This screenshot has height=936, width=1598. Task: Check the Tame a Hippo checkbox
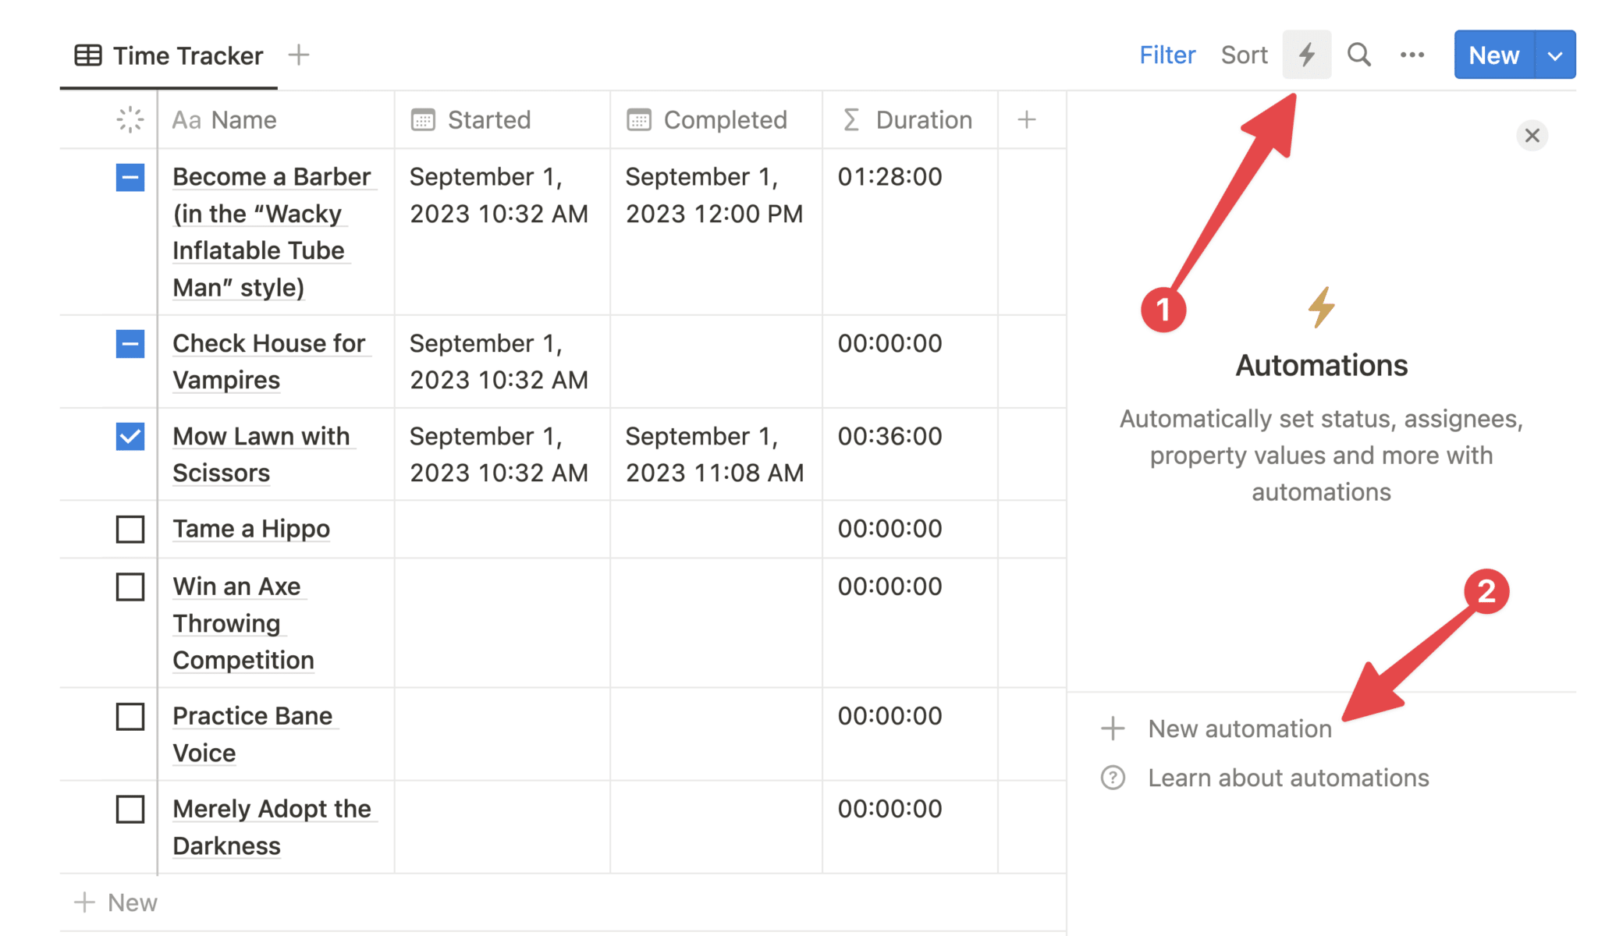(130, 529)
